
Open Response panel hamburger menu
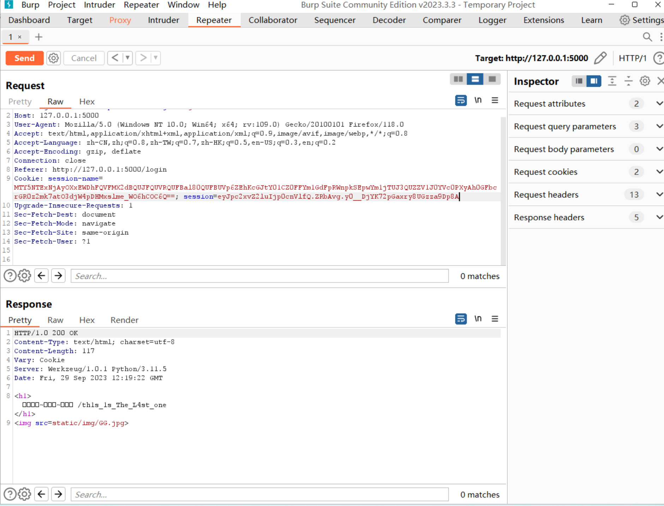tap(495, 319)
